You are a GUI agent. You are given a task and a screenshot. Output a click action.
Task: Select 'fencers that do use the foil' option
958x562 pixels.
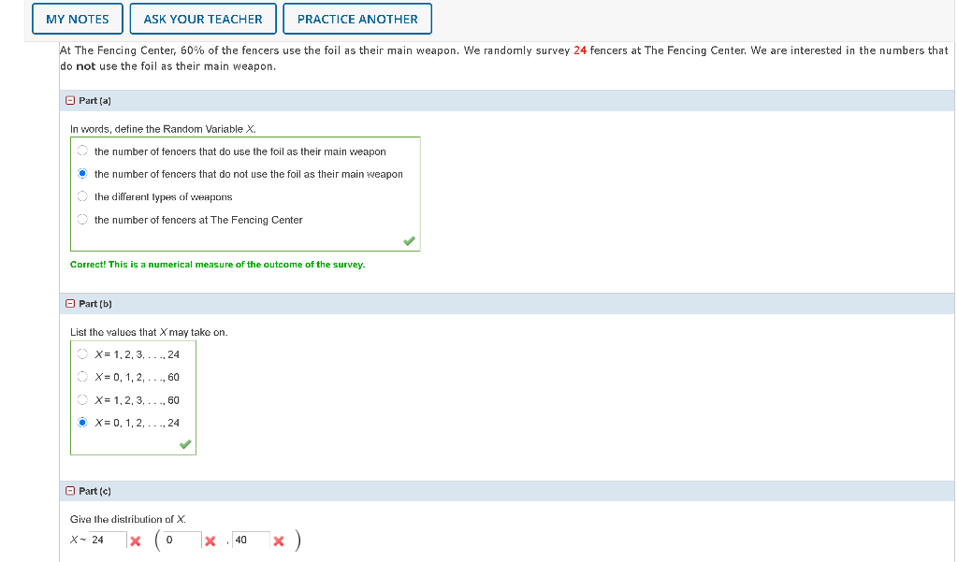click(82, 151)
